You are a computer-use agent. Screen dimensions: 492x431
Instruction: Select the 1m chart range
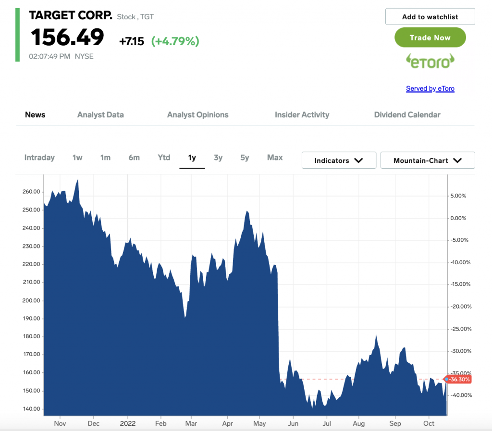pos(105,158)
